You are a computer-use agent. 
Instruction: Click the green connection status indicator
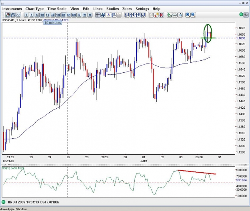pyautogui.click(x=241, y=15)
